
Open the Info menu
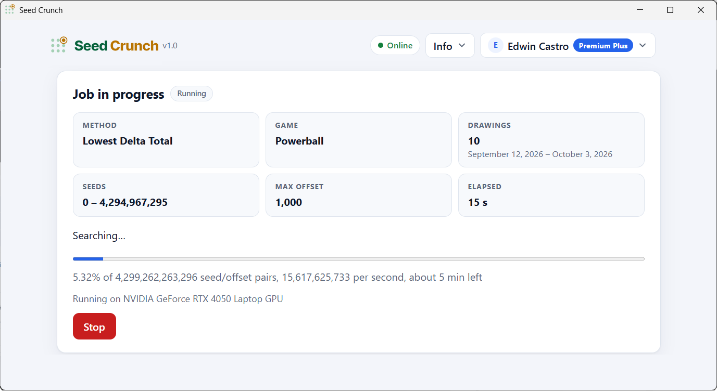tap(450, 46)
